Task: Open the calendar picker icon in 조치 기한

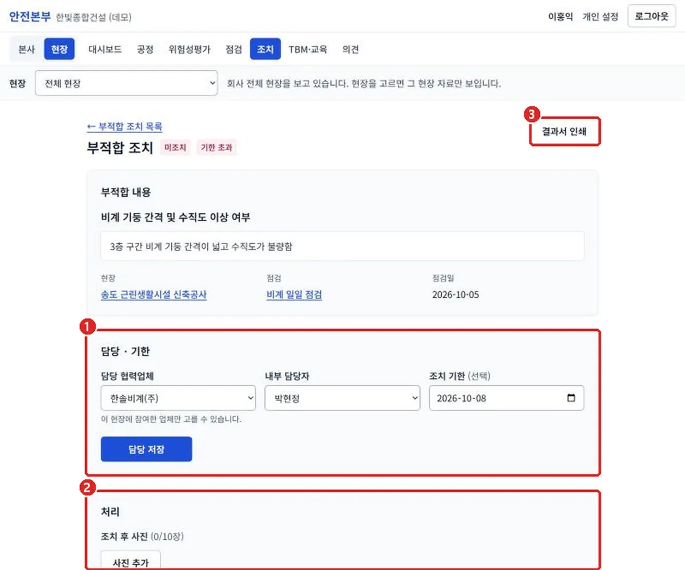Action: (x=571, y=398)
